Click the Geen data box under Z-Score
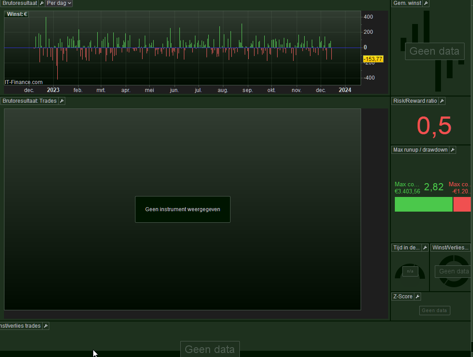 pos(434,310)
